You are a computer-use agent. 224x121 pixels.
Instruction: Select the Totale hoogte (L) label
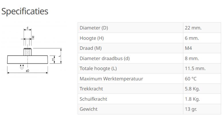98,68
